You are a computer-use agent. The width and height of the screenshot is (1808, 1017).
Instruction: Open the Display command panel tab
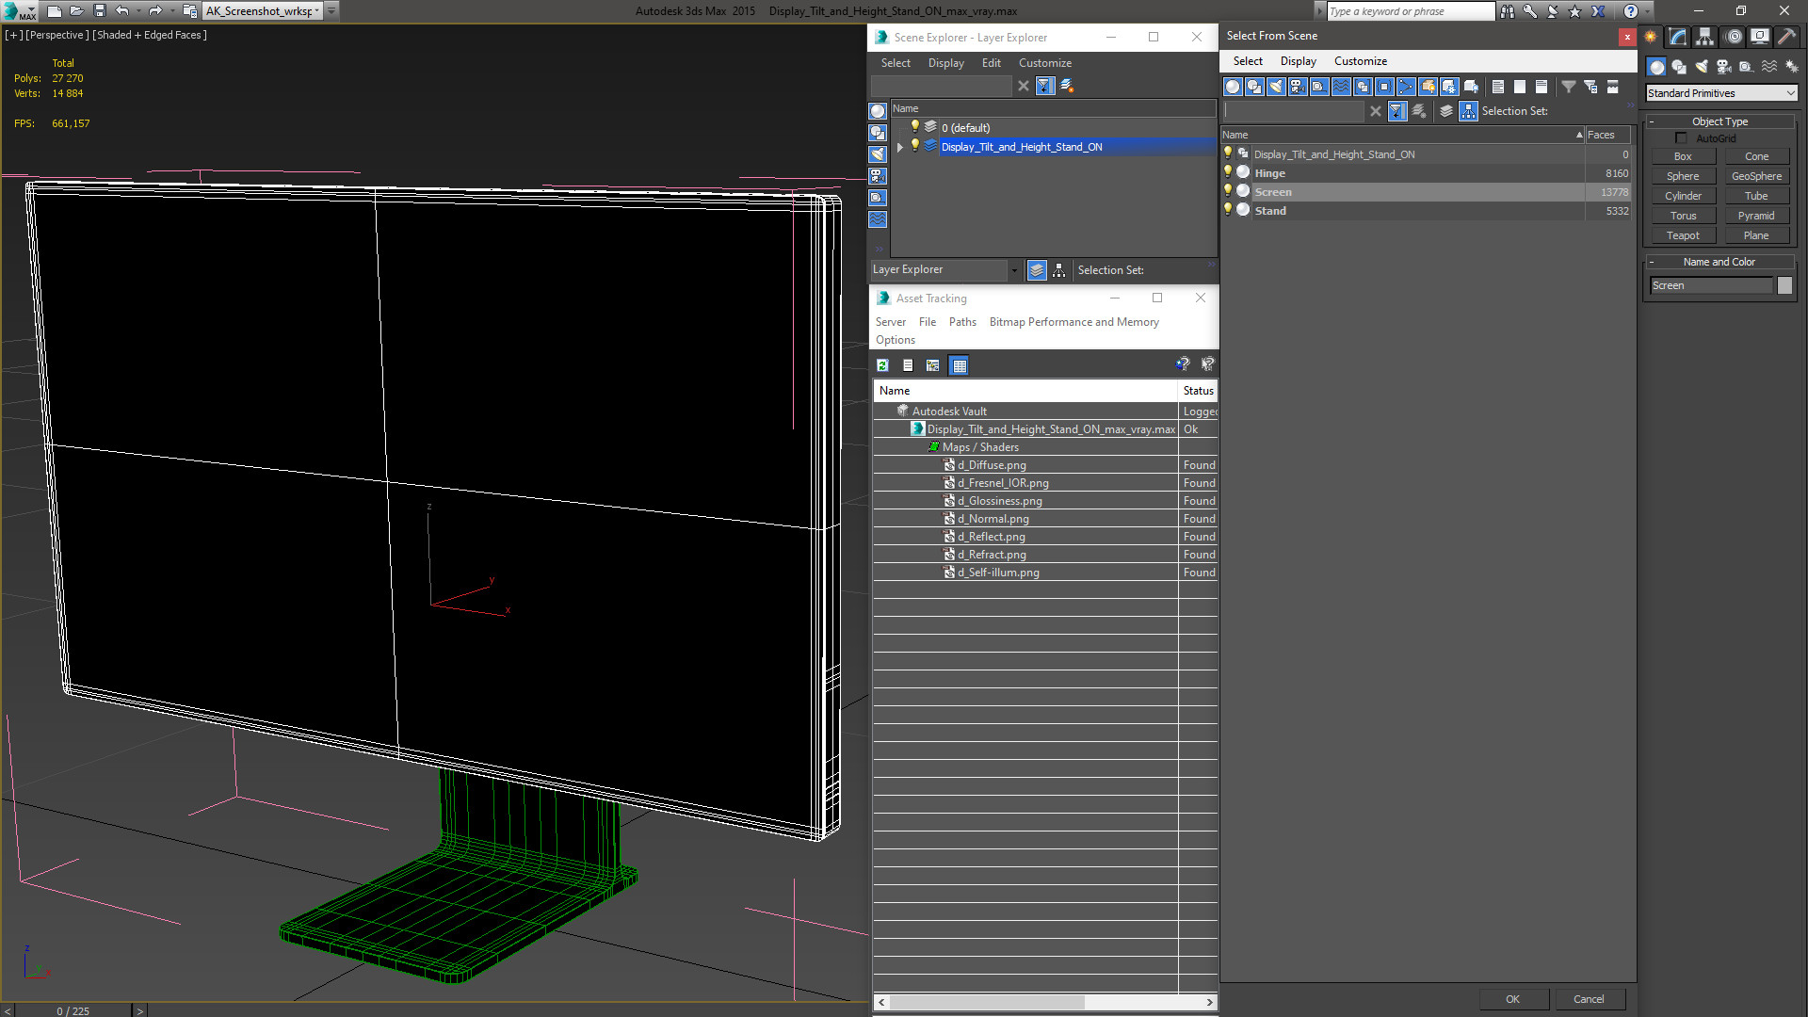tap(1759, 37)
